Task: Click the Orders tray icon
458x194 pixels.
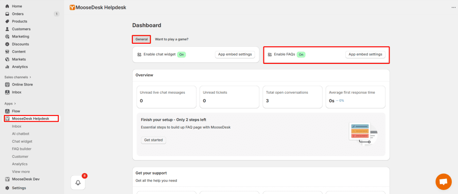Action: [x=7, y=14]
